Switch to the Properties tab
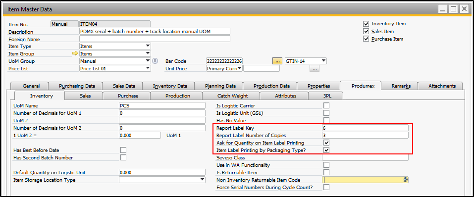474x197 pixels. (x=318, y=86)
